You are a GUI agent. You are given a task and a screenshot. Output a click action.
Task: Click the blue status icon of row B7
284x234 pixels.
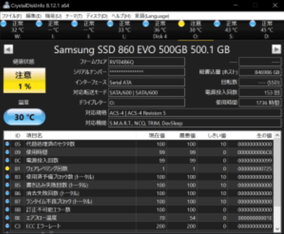click(7, 201)
